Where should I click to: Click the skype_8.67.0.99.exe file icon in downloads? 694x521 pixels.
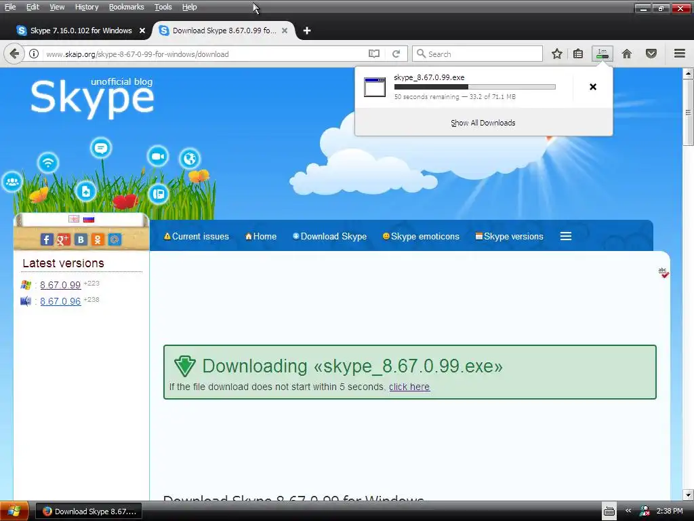375,87
